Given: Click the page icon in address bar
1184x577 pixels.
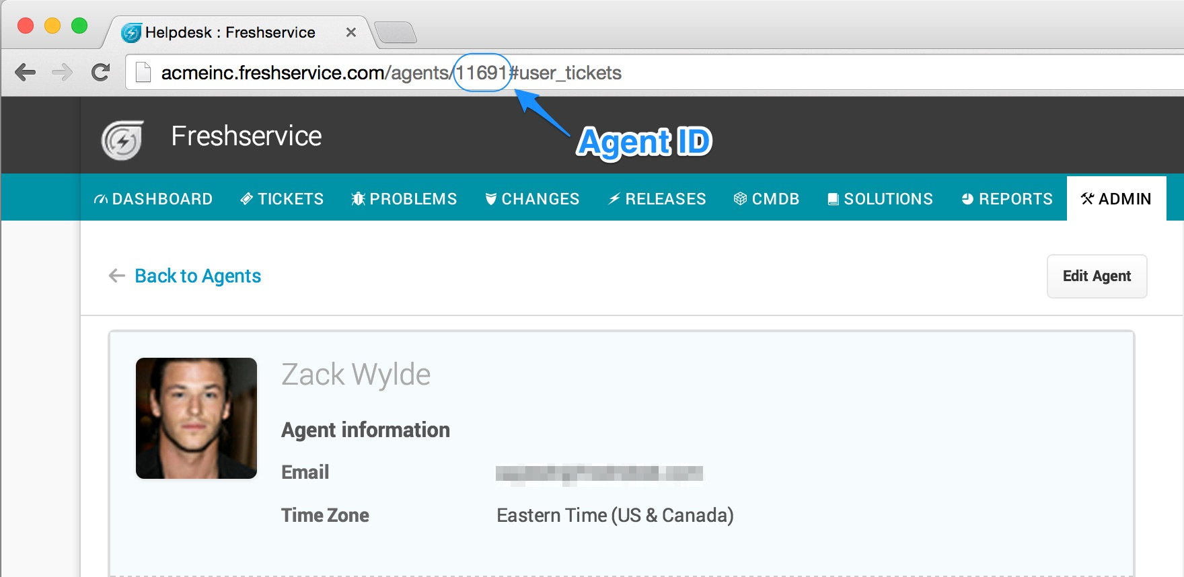Looking at the screenshot, I should (143, 72).
